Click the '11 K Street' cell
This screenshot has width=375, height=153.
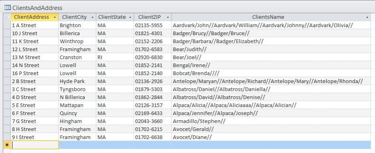tap(35, 42)
